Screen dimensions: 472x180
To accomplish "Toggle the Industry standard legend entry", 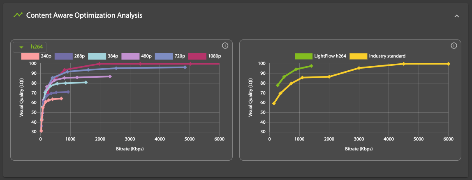I will 378,56.
